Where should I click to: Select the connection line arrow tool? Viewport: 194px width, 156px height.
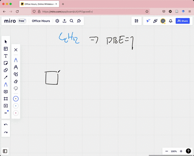(x=6, y=77)
